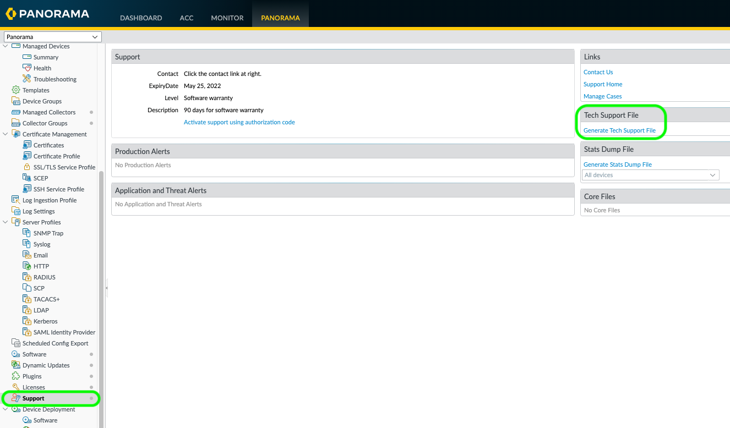Viewport: 730px width, 428px height.
Task: Click Generate Stats Dump File link
Action: pos(618,165)
